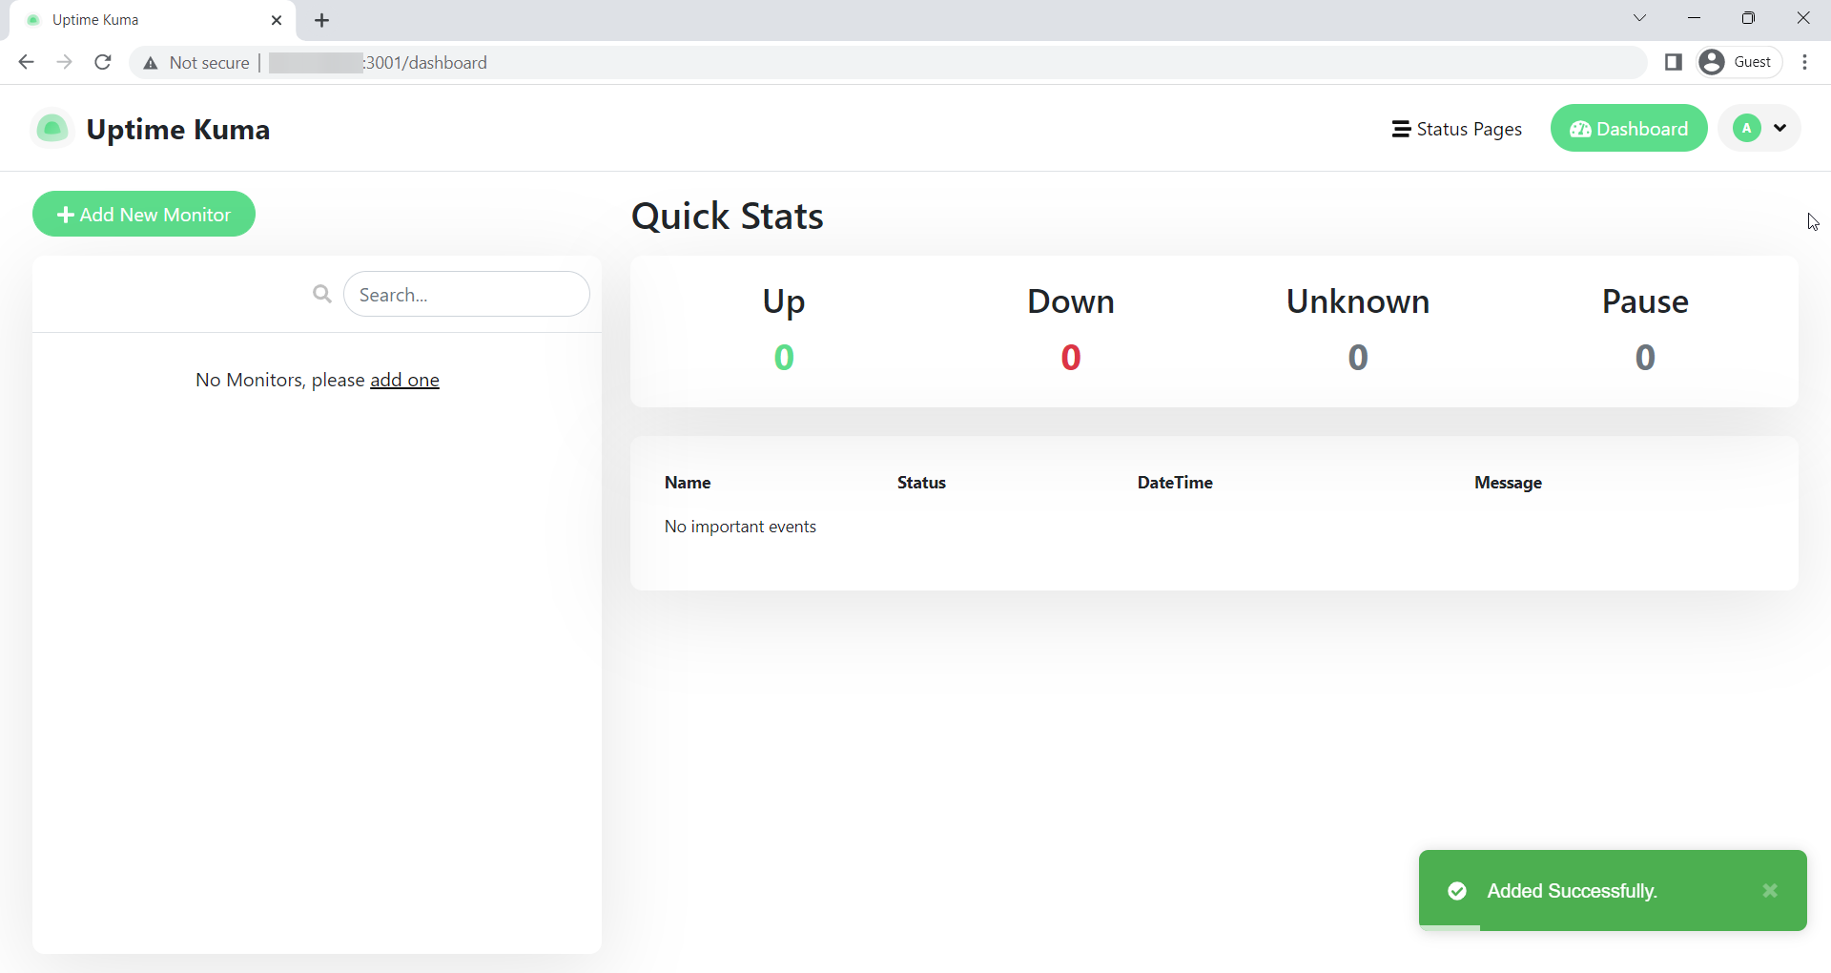This screenshot has width=1831, height=973.
Task: Minimize the browser window
Action: pos(1694,18)
